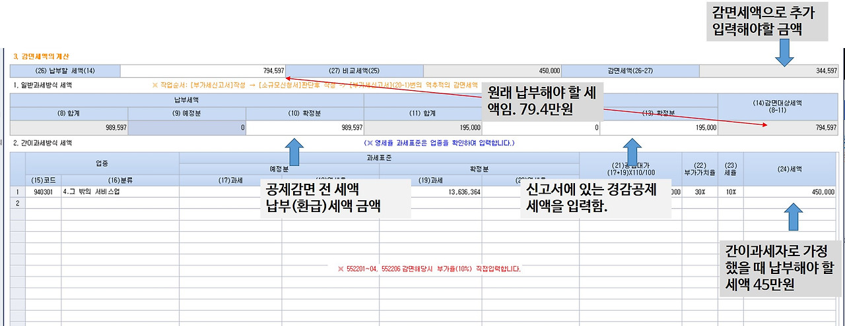Image resolution: width=845 pixels, height=326 pixels.
Task: Select the '4.그 밖의 서비스업' classification cell
Action: tap(120, 192)
